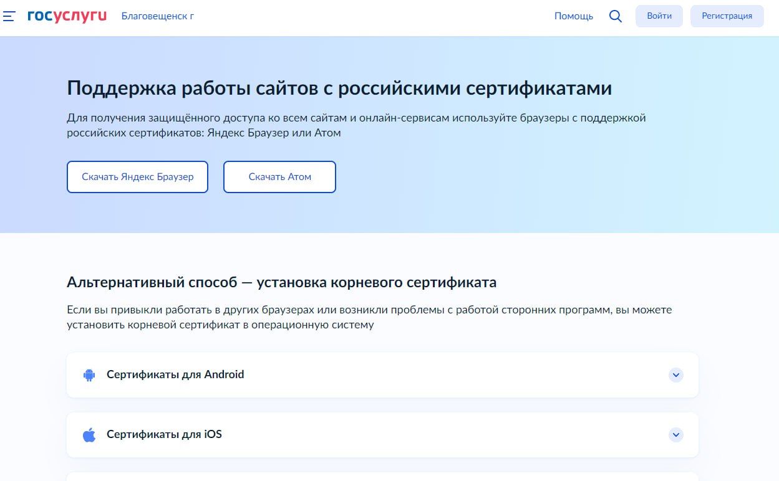779x481 pixels.
Task: Select the Сертификаты для Android title
Action: pos(175,374)
